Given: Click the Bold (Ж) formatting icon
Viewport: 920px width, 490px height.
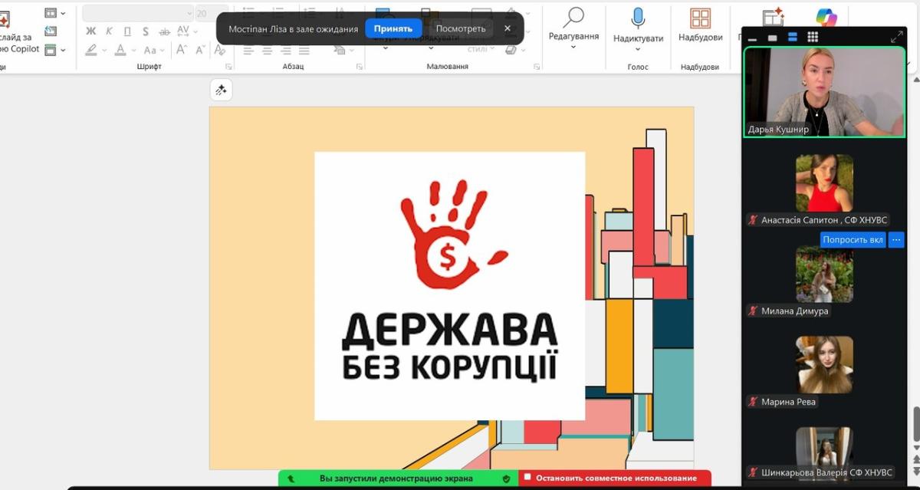Looking at the screenshot, I should 90,31.
